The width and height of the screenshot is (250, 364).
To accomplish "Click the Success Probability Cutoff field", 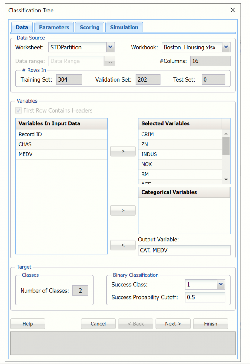I will coord(205,297).
